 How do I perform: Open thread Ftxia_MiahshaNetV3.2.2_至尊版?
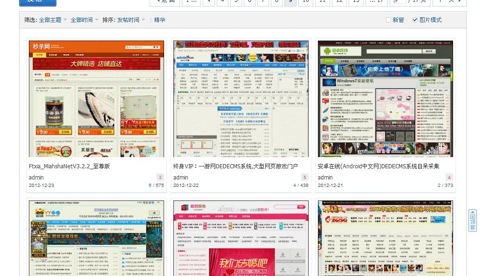pyautogui.click(x=69, y=166)
